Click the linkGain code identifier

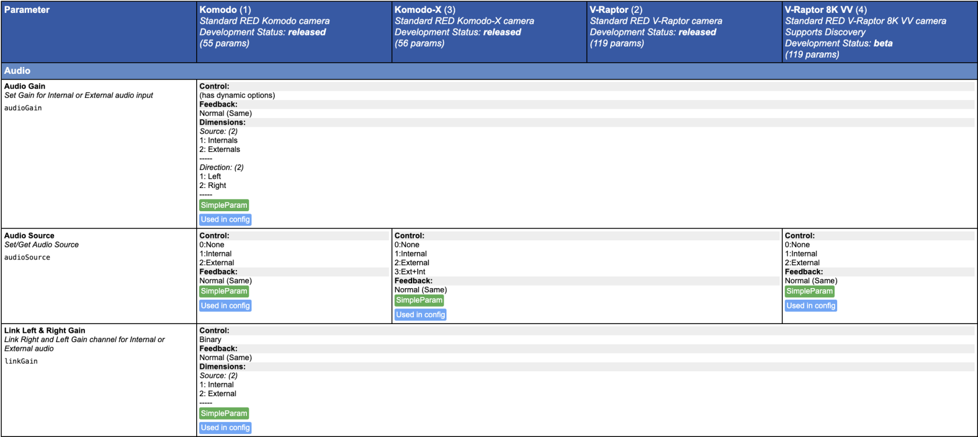click(x=21, y=361)
